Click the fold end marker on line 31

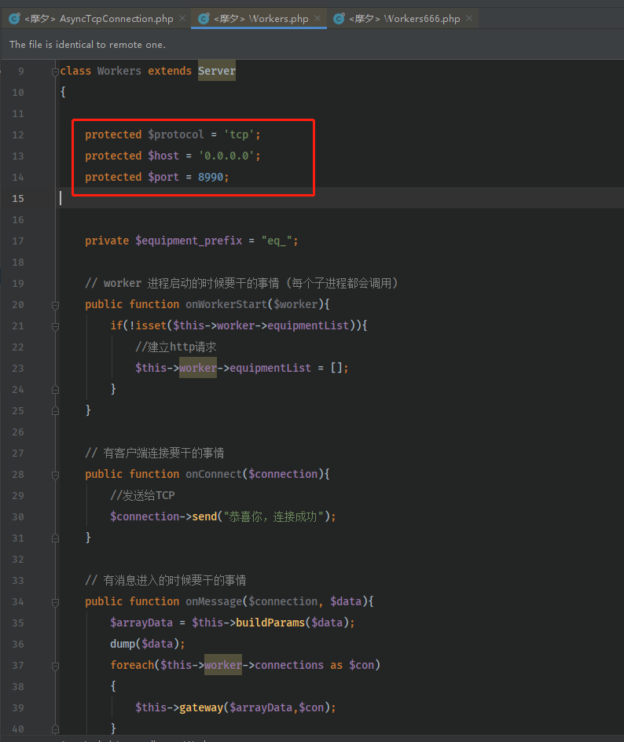click(x=55, y=538)
